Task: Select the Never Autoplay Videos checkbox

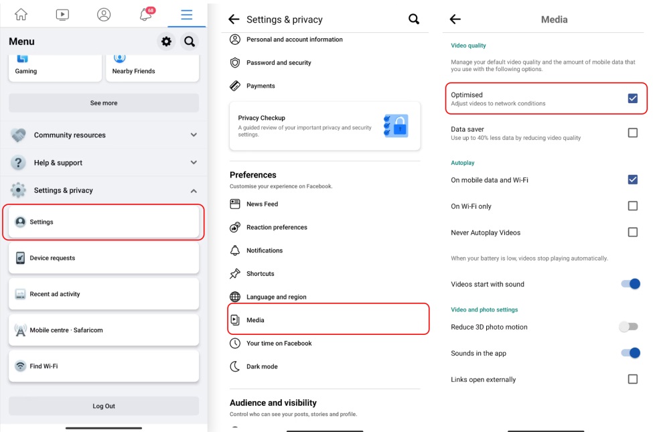Action: click(632, 232)
